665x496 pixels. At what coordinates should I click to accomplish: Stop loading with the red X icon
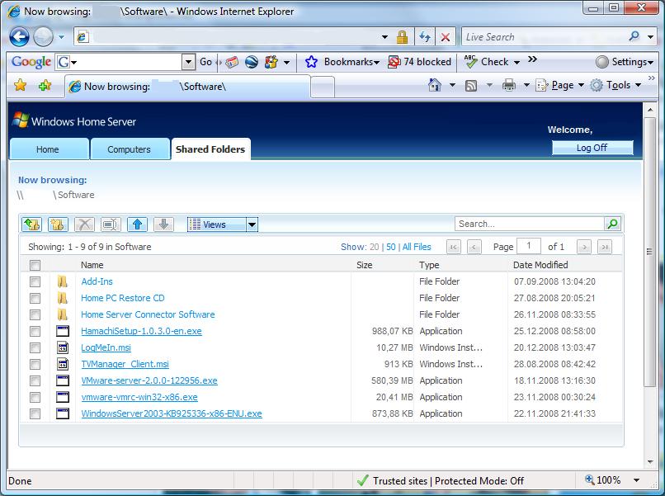[x=446, y=37]
